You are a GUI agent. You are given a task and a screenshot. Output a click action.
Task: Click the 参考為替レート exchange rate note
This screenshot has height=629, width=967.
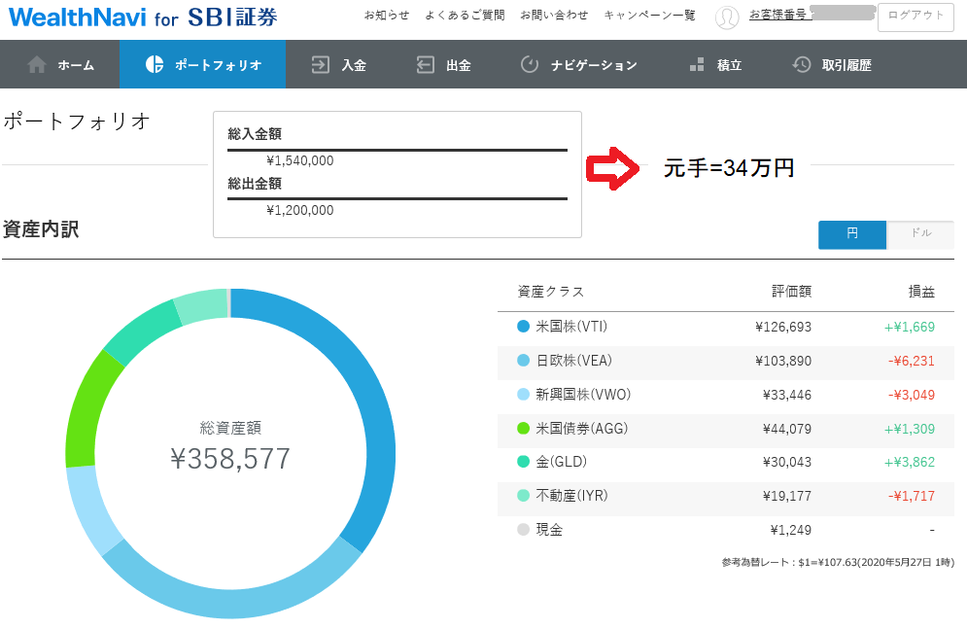click(838, 562)
